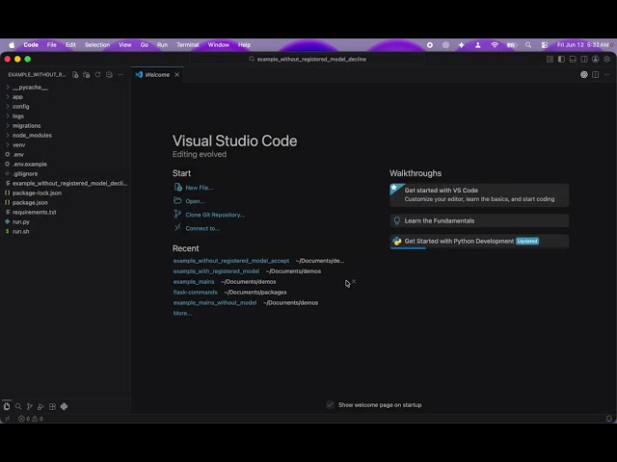Open the Extensions view icon
The width and height of the screenshot is (617, 462).
pos(52,406)
